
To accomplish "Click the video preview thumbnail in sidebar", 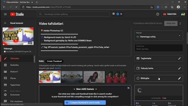I will tap(18, 36).
